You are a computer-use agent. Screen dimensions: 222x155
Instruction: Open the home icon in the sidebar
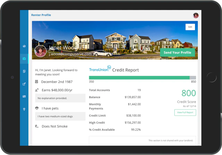(24, 46)
